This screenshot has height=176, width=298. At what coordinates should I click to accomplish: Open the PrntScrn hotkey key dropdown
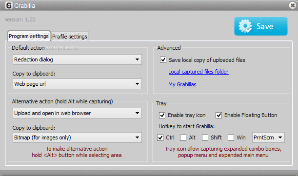(x=268, y=137)
